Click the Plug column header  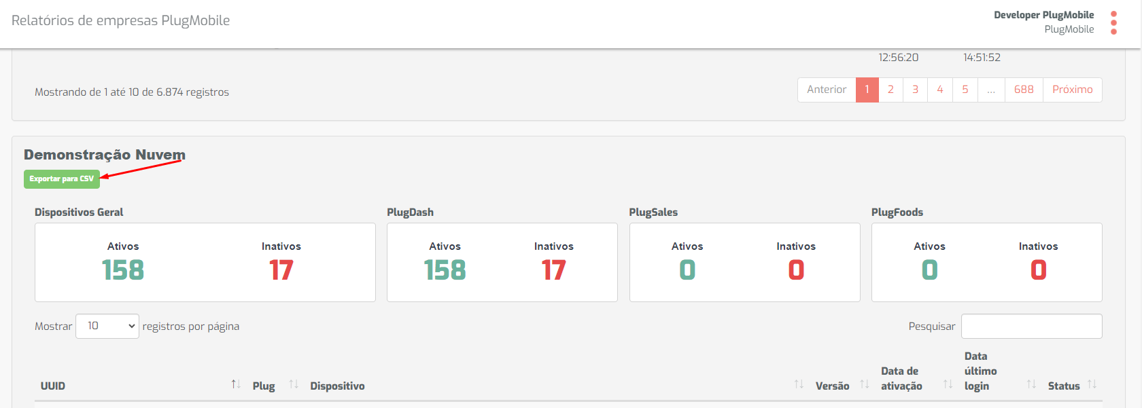click(x=264, y=386)
